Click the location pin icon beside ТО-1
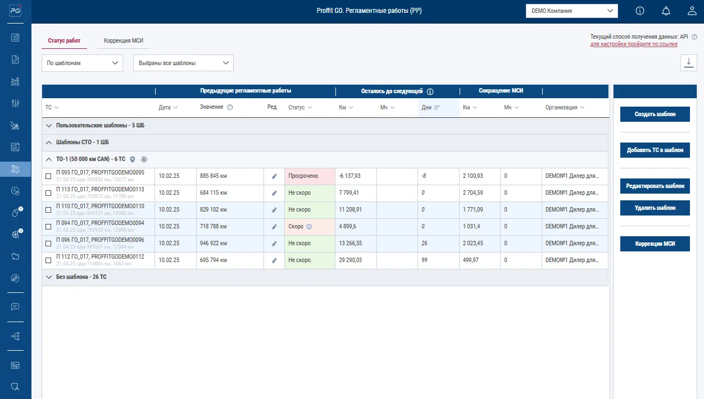Image resolution: width=704 pixels, height=399 pixels. 133,159
